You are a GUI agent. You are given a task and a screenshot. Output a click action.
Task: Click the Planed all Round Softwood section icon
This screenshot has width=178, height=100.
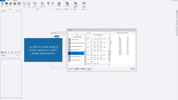click(69, 43)
